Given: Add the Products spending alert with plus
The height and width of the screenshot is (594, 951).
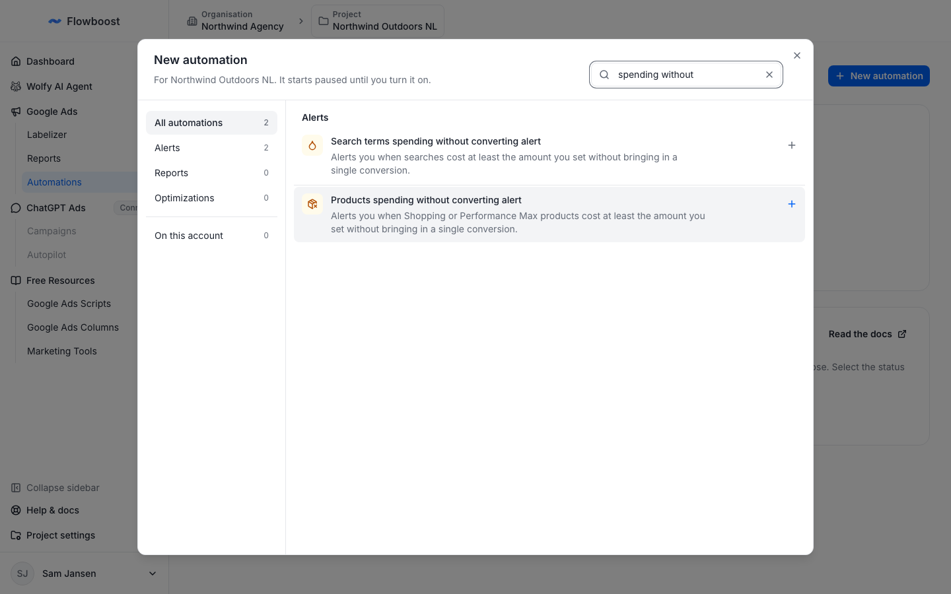Looking at the screenshot, I should [x=792, y=204].
